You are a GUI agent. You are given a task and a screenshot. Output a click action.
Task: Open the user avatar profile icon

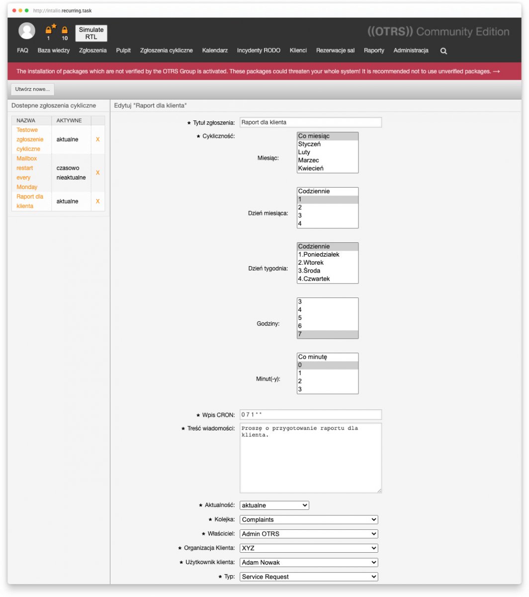pos(27,31)
